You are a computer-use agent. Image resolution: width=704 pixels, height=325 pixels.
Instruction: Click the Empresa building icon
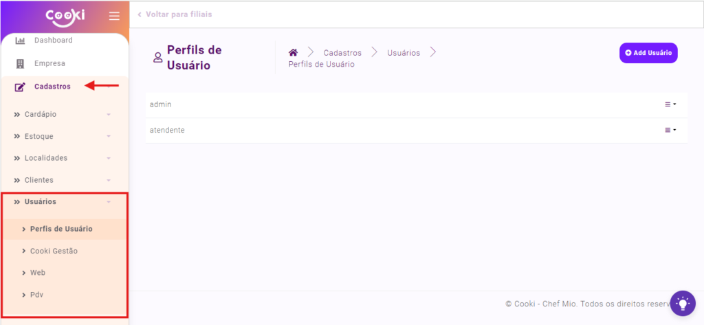pyautogui.click(x=20, y=64)
